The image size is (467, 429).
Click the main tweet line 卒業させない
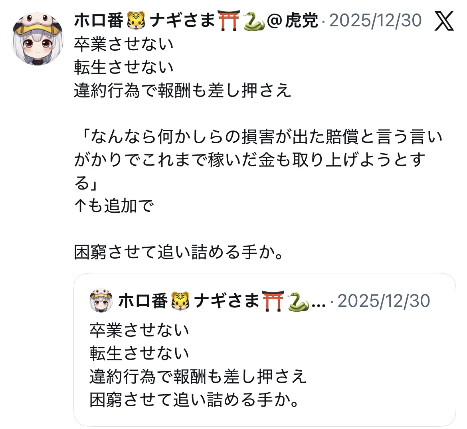pyautogui.click(x=124, y=44)
